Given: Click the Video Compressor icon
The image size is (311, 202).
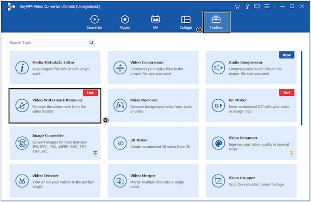Looking at the screenshot, I should coord(120,68).
